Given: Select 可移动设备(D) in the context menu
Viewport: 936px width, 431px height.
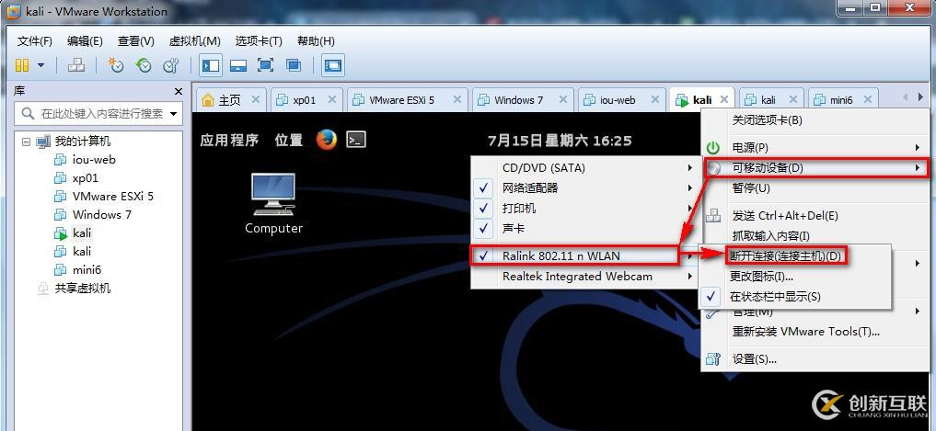Looking at the screenshot, I should point(815,167).
